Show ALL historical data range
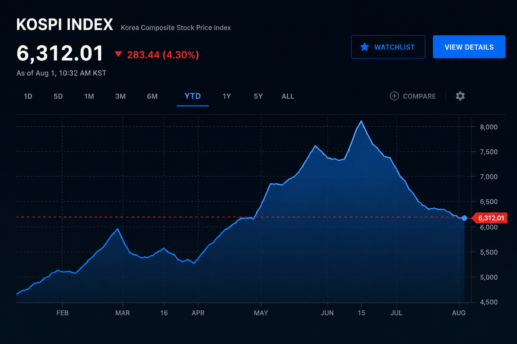This screenshot has height=344, width=517. [288, 96]
